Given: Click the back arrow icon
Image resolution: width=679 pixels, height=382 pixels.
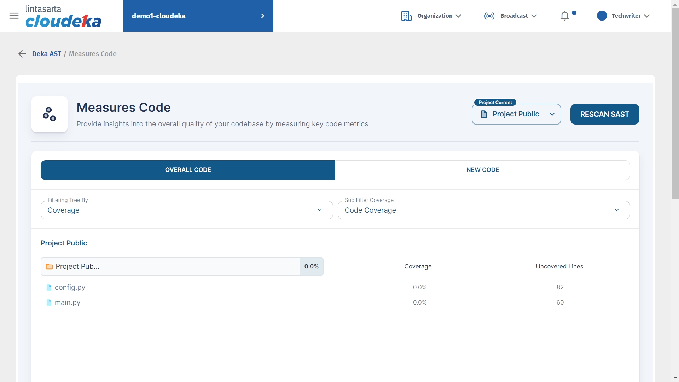Looking at the screenshot, I should [22, 54].
